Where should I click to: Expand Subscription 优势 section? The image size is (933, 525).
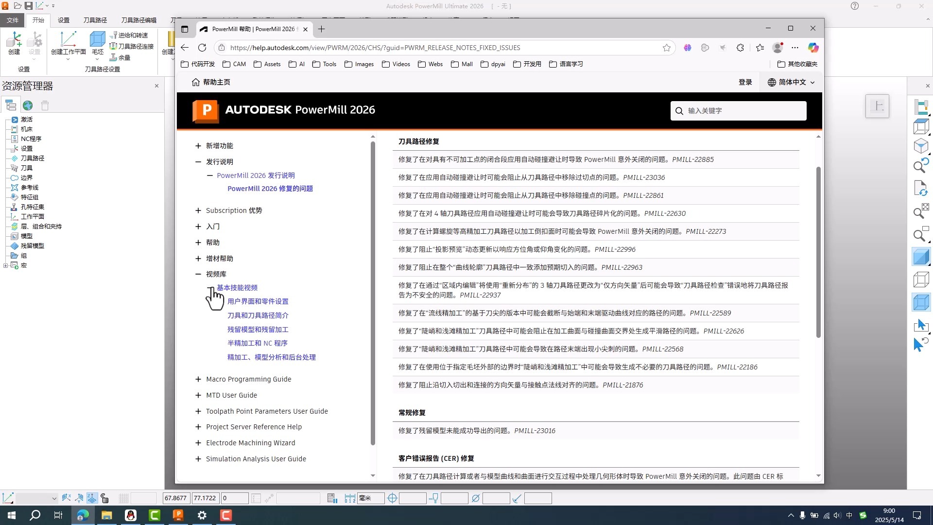click(198, 210)
